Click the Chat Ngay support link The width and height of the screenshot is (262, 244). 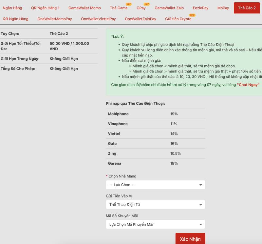tap(248, 85)
